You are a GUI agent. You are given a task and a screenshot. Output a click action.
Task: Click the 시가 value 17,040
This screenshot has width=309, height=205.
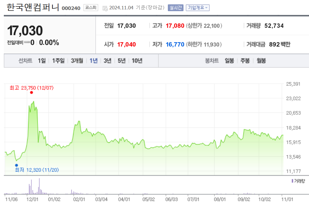pos(126,45)
